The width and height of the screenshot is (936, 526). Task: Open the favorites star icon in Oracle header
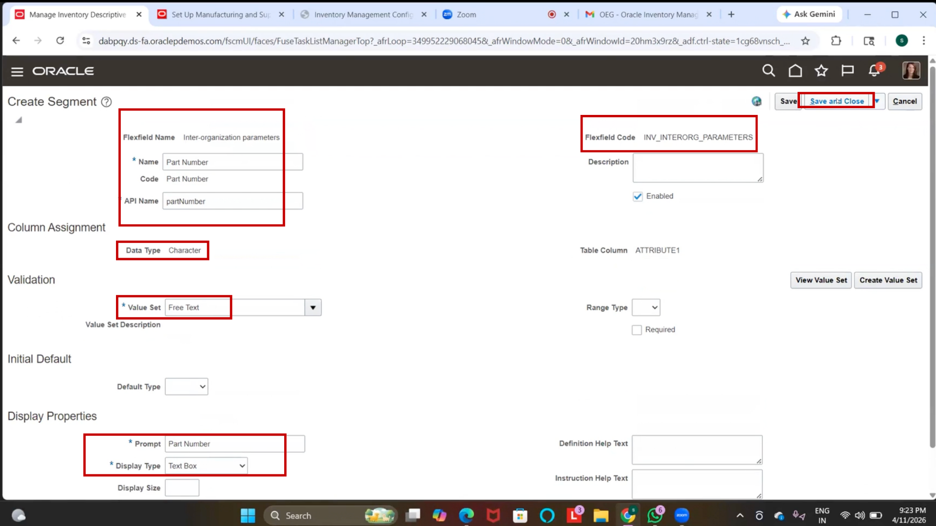tap(821, 71)
